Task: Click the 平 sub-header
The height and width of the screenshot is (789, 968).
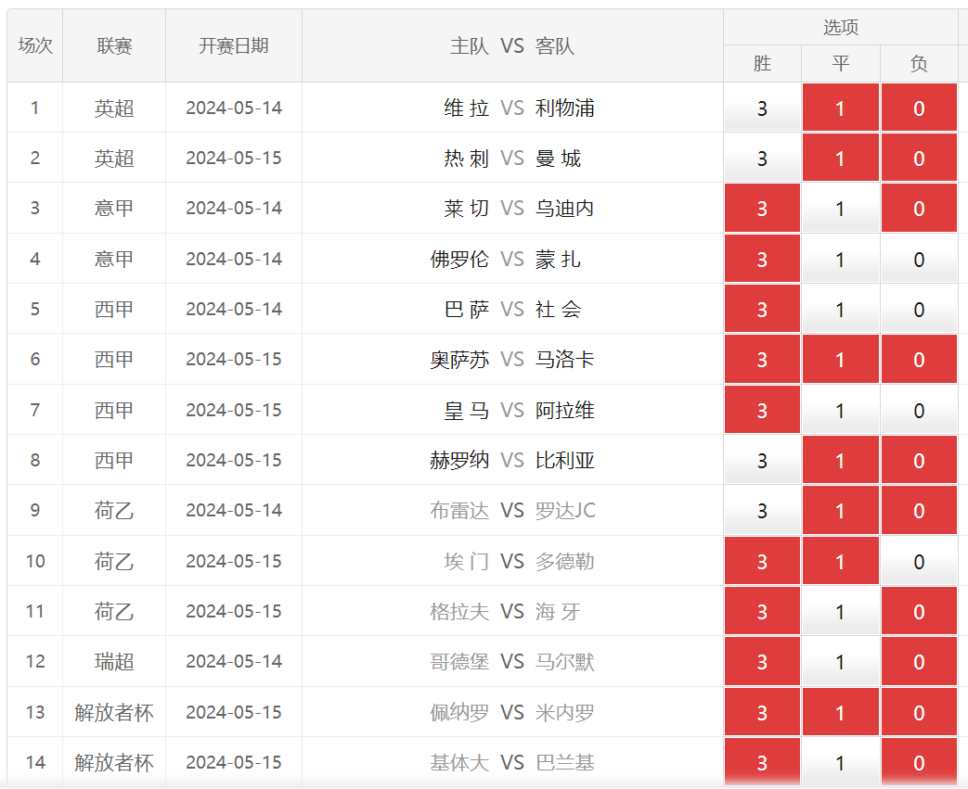Action: click(840, 64)
